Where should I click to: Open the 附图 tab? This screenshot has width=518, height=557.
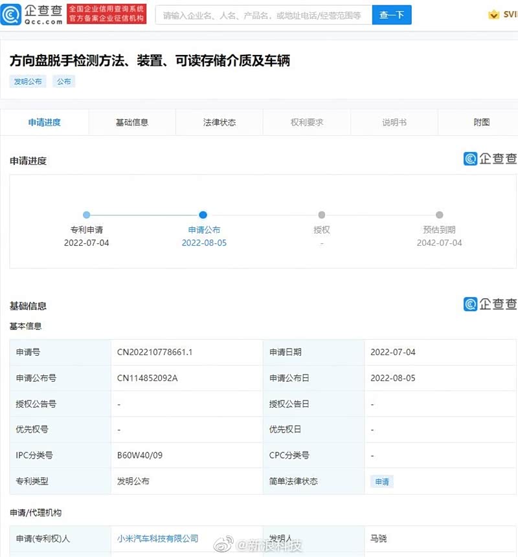pyautogui.click(x=481, y=122)
